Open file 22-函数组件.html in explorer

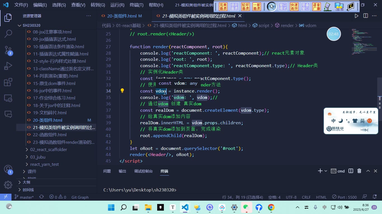(50, 135)
